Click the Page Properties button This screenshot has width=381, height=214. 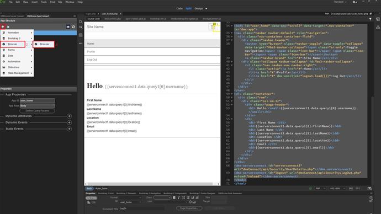coord(189,208)
